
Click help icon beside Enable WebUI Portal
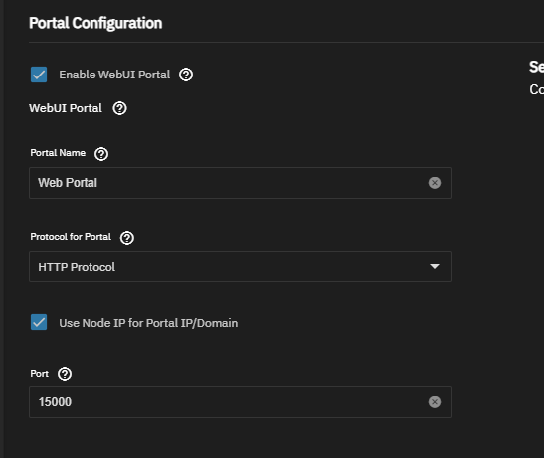click(186, 75)
